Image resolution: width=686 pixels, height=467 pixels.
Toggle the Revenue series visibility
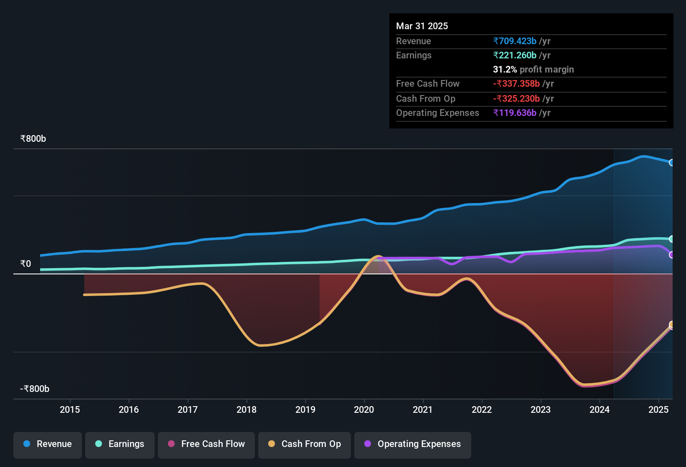tap(47, 444)
